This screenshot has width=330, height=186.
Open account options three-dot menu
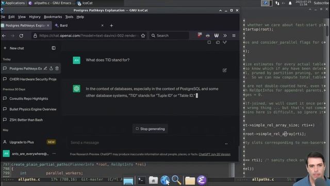[x=54, y=154]
